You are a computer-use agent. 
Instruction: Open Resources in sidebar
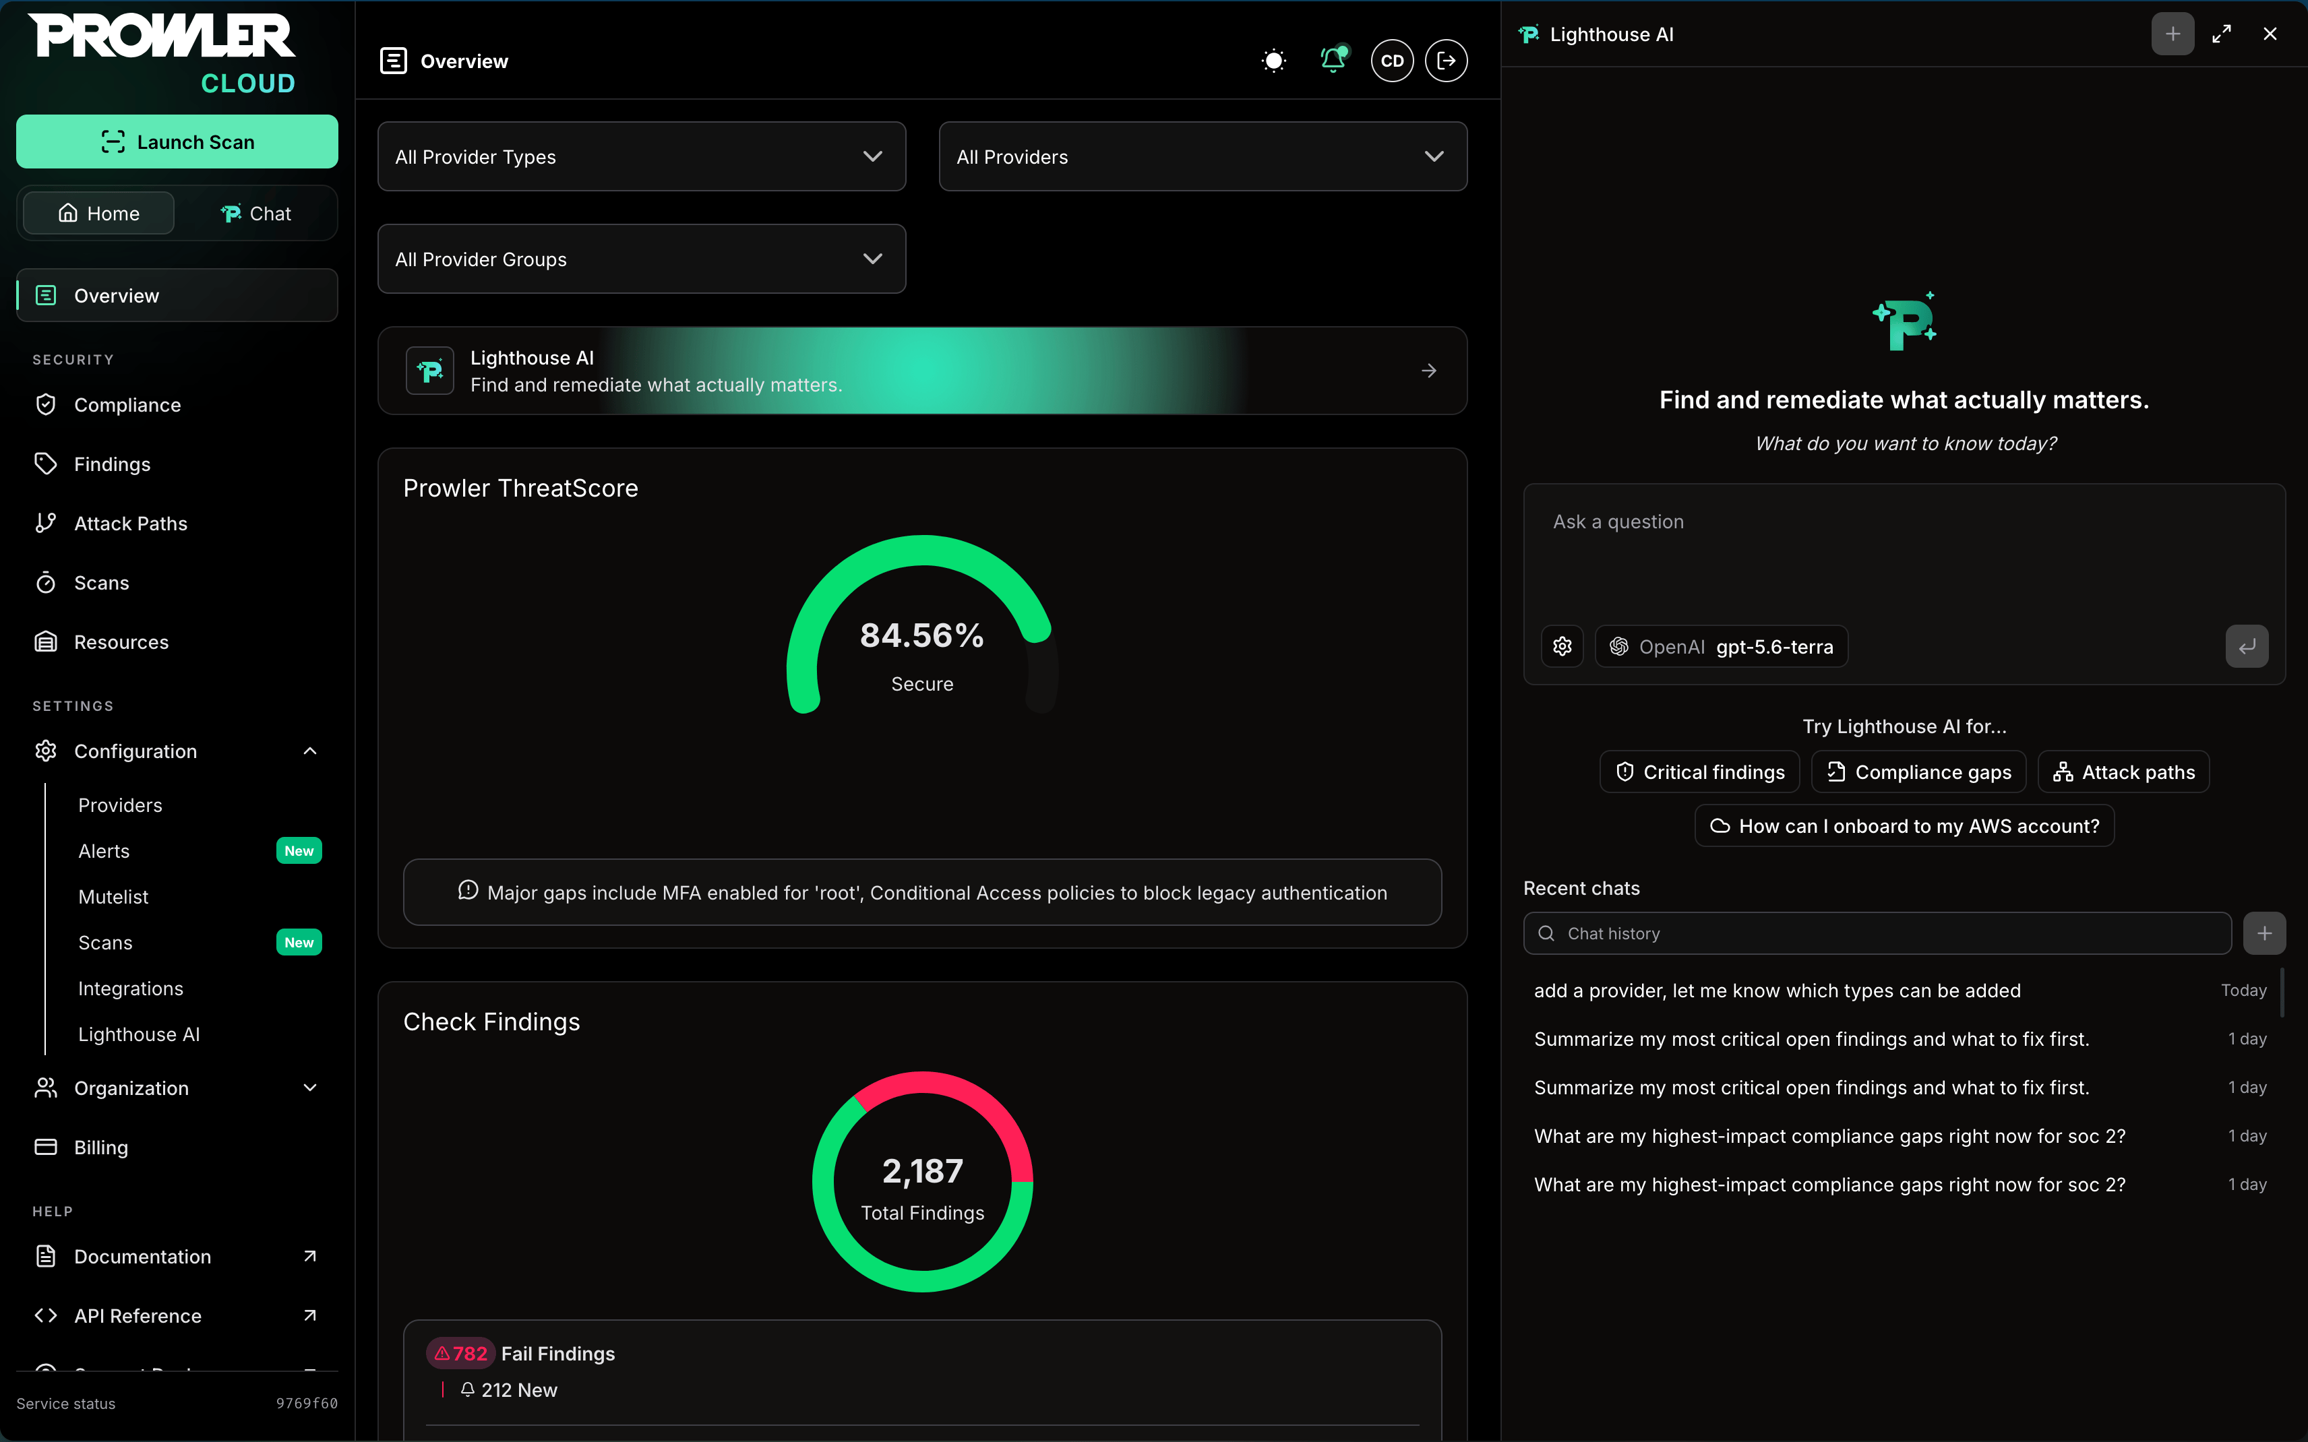click(x=177, y=642)
